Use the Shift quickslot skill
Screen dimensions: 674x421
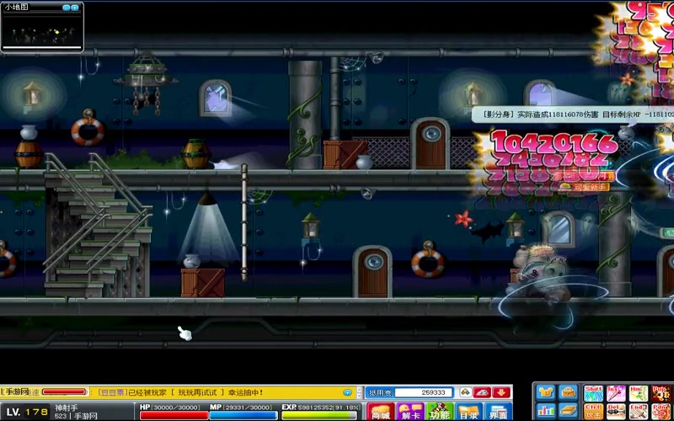point(593,393)
